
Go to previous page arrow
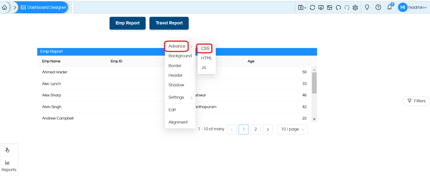click(x=231, y=129)
